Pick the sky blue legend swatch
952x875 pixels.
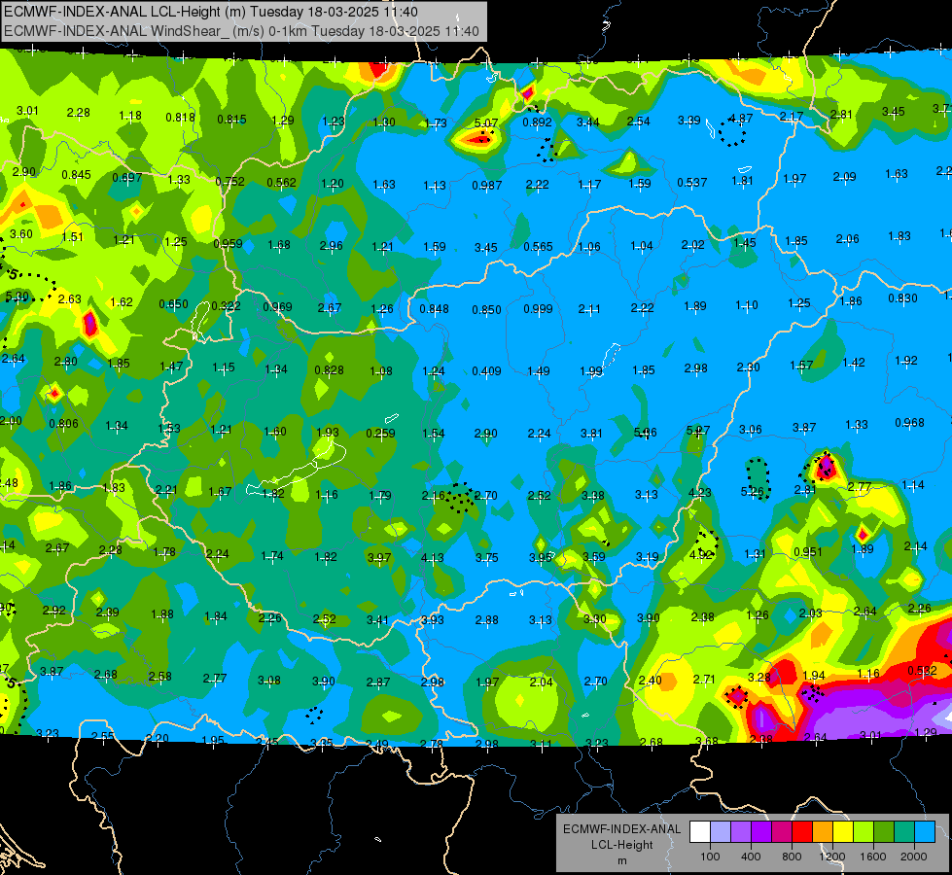tap(925, 832)
